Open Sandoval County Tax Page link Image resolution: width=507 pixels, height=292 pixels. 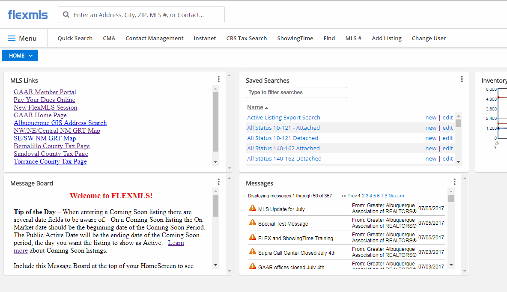(x=51, y=154)
